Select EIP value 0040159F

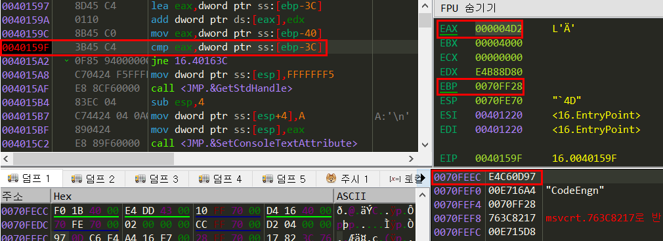(498, 158)
